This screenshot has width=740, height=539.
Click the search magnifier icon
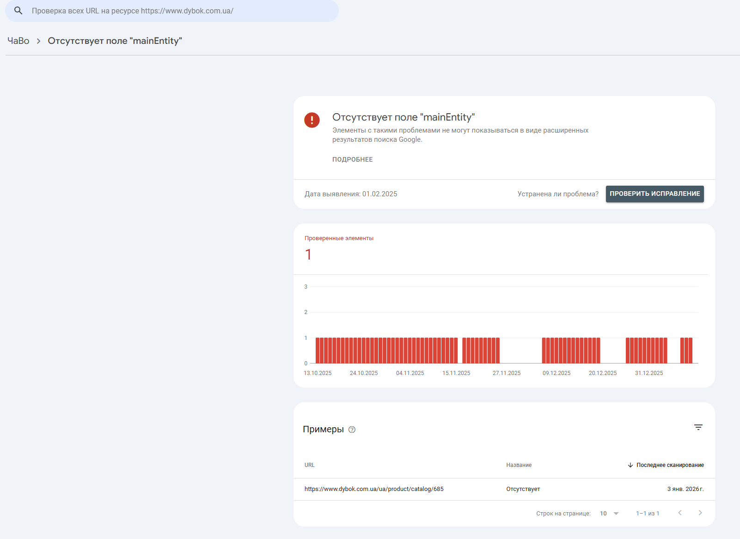click(18, 11)
